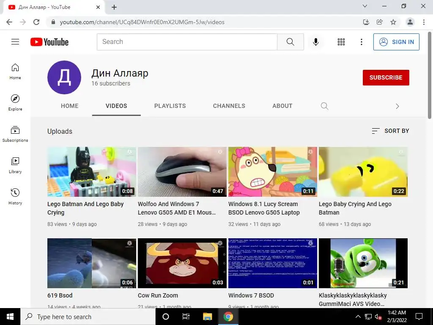The image size is (433, 325).
Task: Open the Sort By menu
Action: tap(390, 131)
